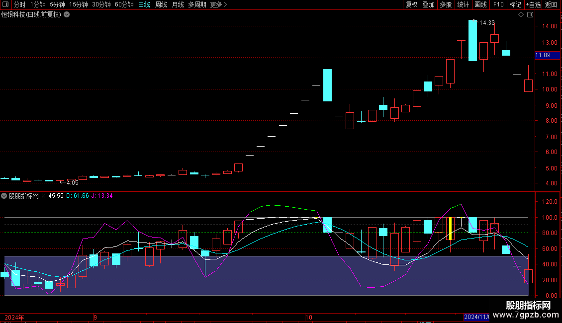Viewport: 562px width, 323px height.
Task: Open the 多周期 multi-period view
Action: (x=197, y=4)
